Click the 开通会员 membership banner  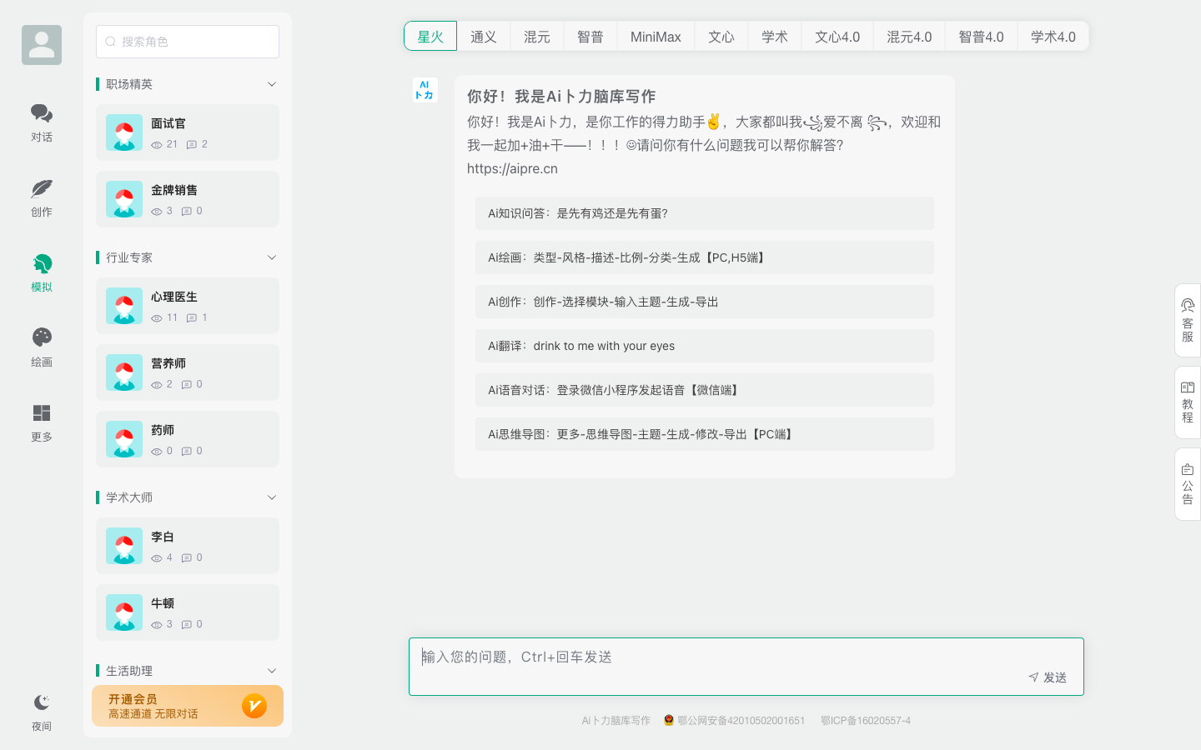point(187,706)
